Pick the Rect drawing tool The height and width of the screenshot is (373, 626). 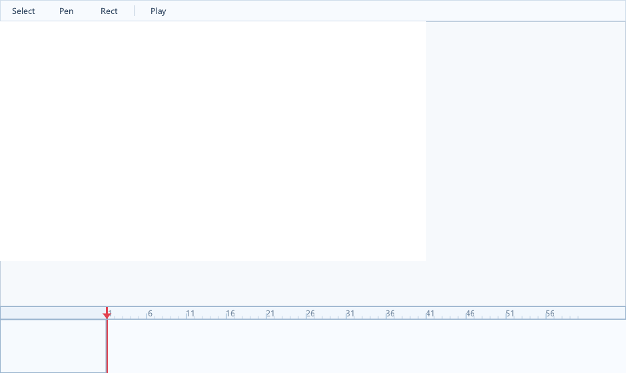coord(109,11)
